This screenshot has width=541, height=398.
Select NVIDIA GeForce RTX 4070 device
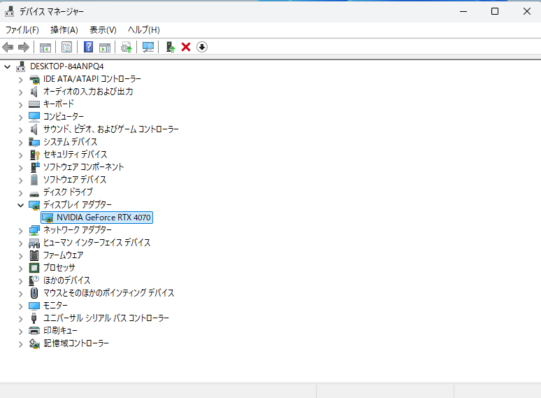[x=97, y=218]
